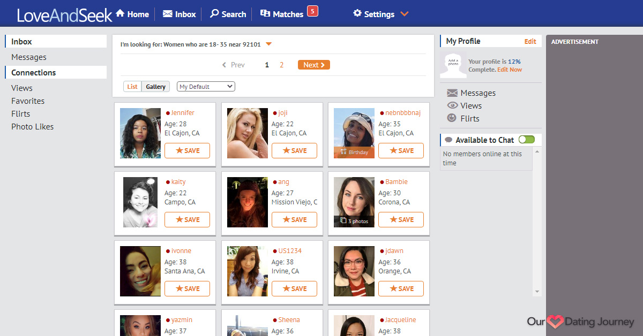Click the Edit Now profile link
Screen dimensions: 643x336
tap(510, 70)
